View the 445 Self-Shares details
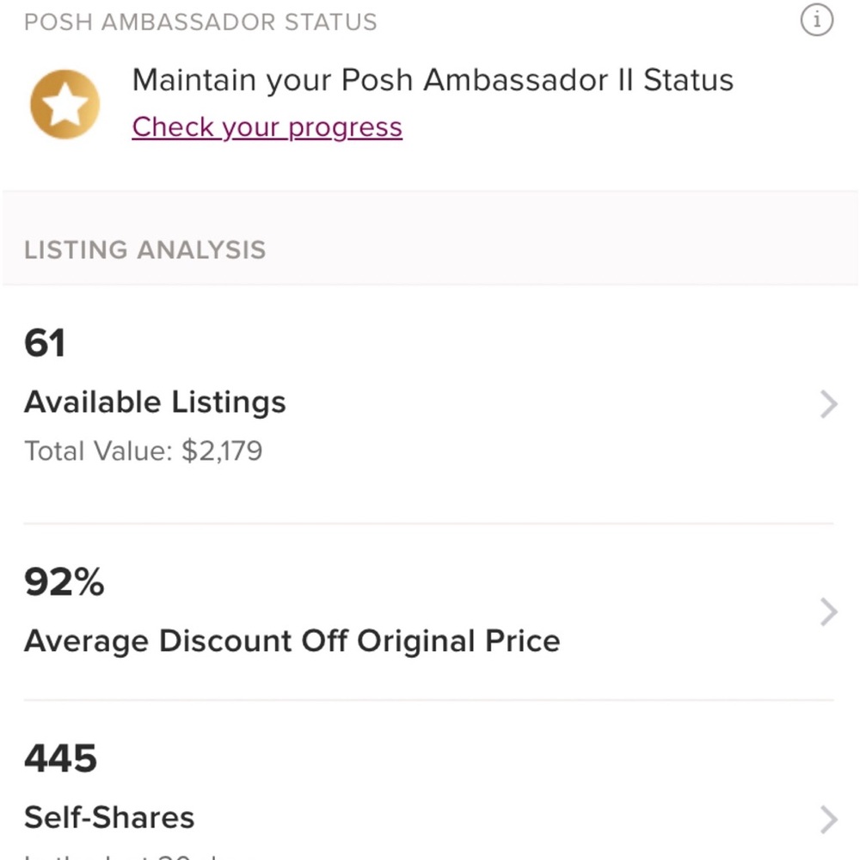860x860 pixels. pos(344,787)
